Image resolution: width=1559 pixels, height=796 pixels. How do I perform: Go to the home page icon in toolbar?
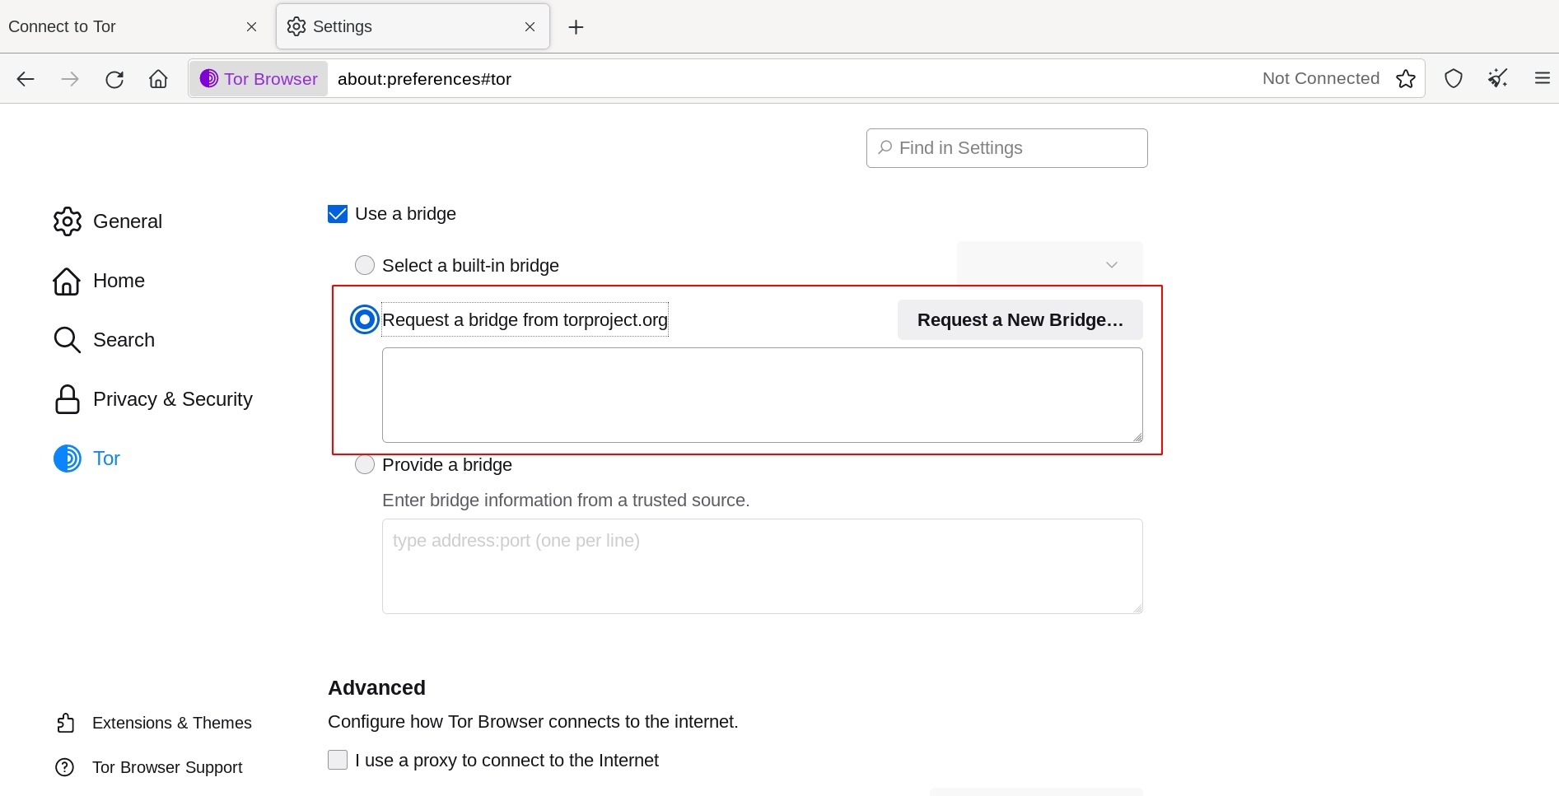[158, 79]
